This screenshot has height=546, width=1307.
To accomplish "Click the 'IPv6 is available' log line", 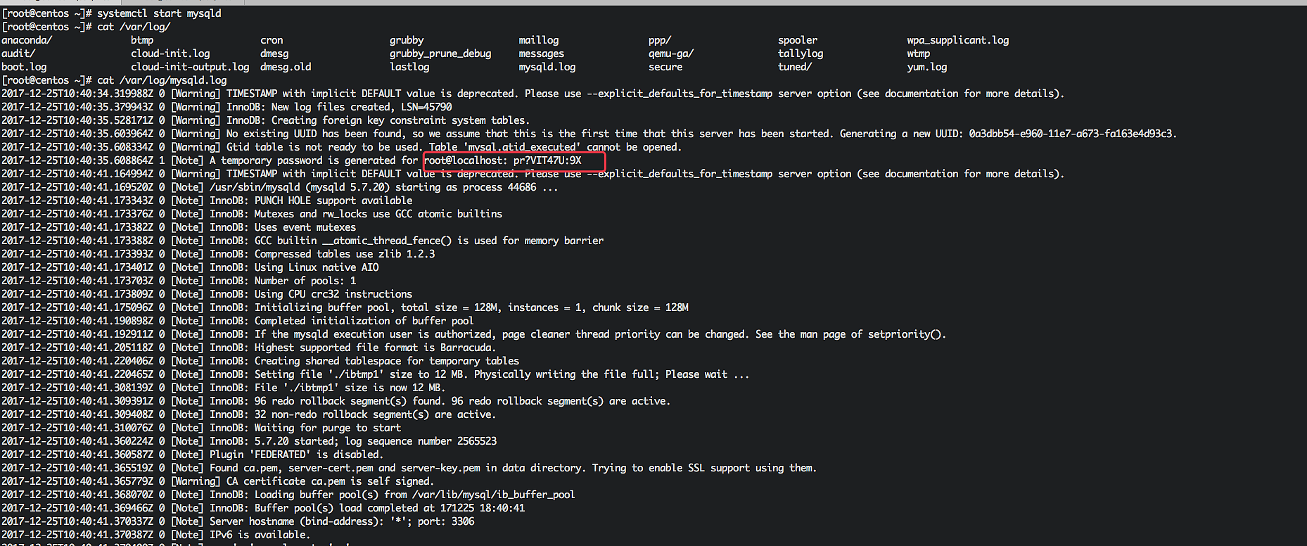I will tap(259, 535).
